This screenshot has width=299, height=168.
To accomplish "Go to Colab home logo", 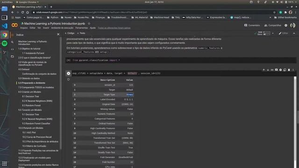I will (x=14, y=25).
